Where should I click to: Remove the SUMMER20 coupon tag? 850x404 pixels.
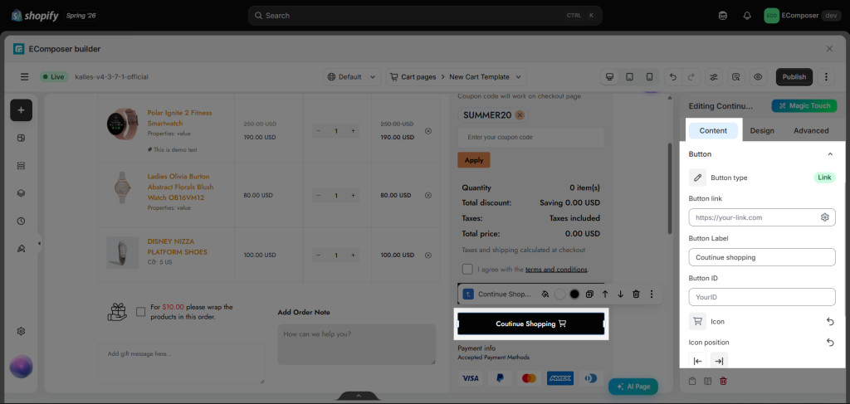pyautogui.click(x=520, y=114)
